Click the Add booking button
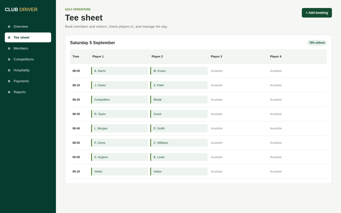 click(x=317, y=13)
